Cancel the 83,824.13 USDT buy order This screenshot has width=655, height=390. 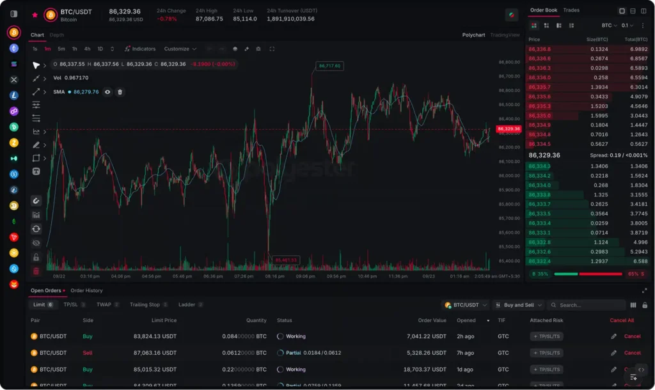(x=632, y=336)
